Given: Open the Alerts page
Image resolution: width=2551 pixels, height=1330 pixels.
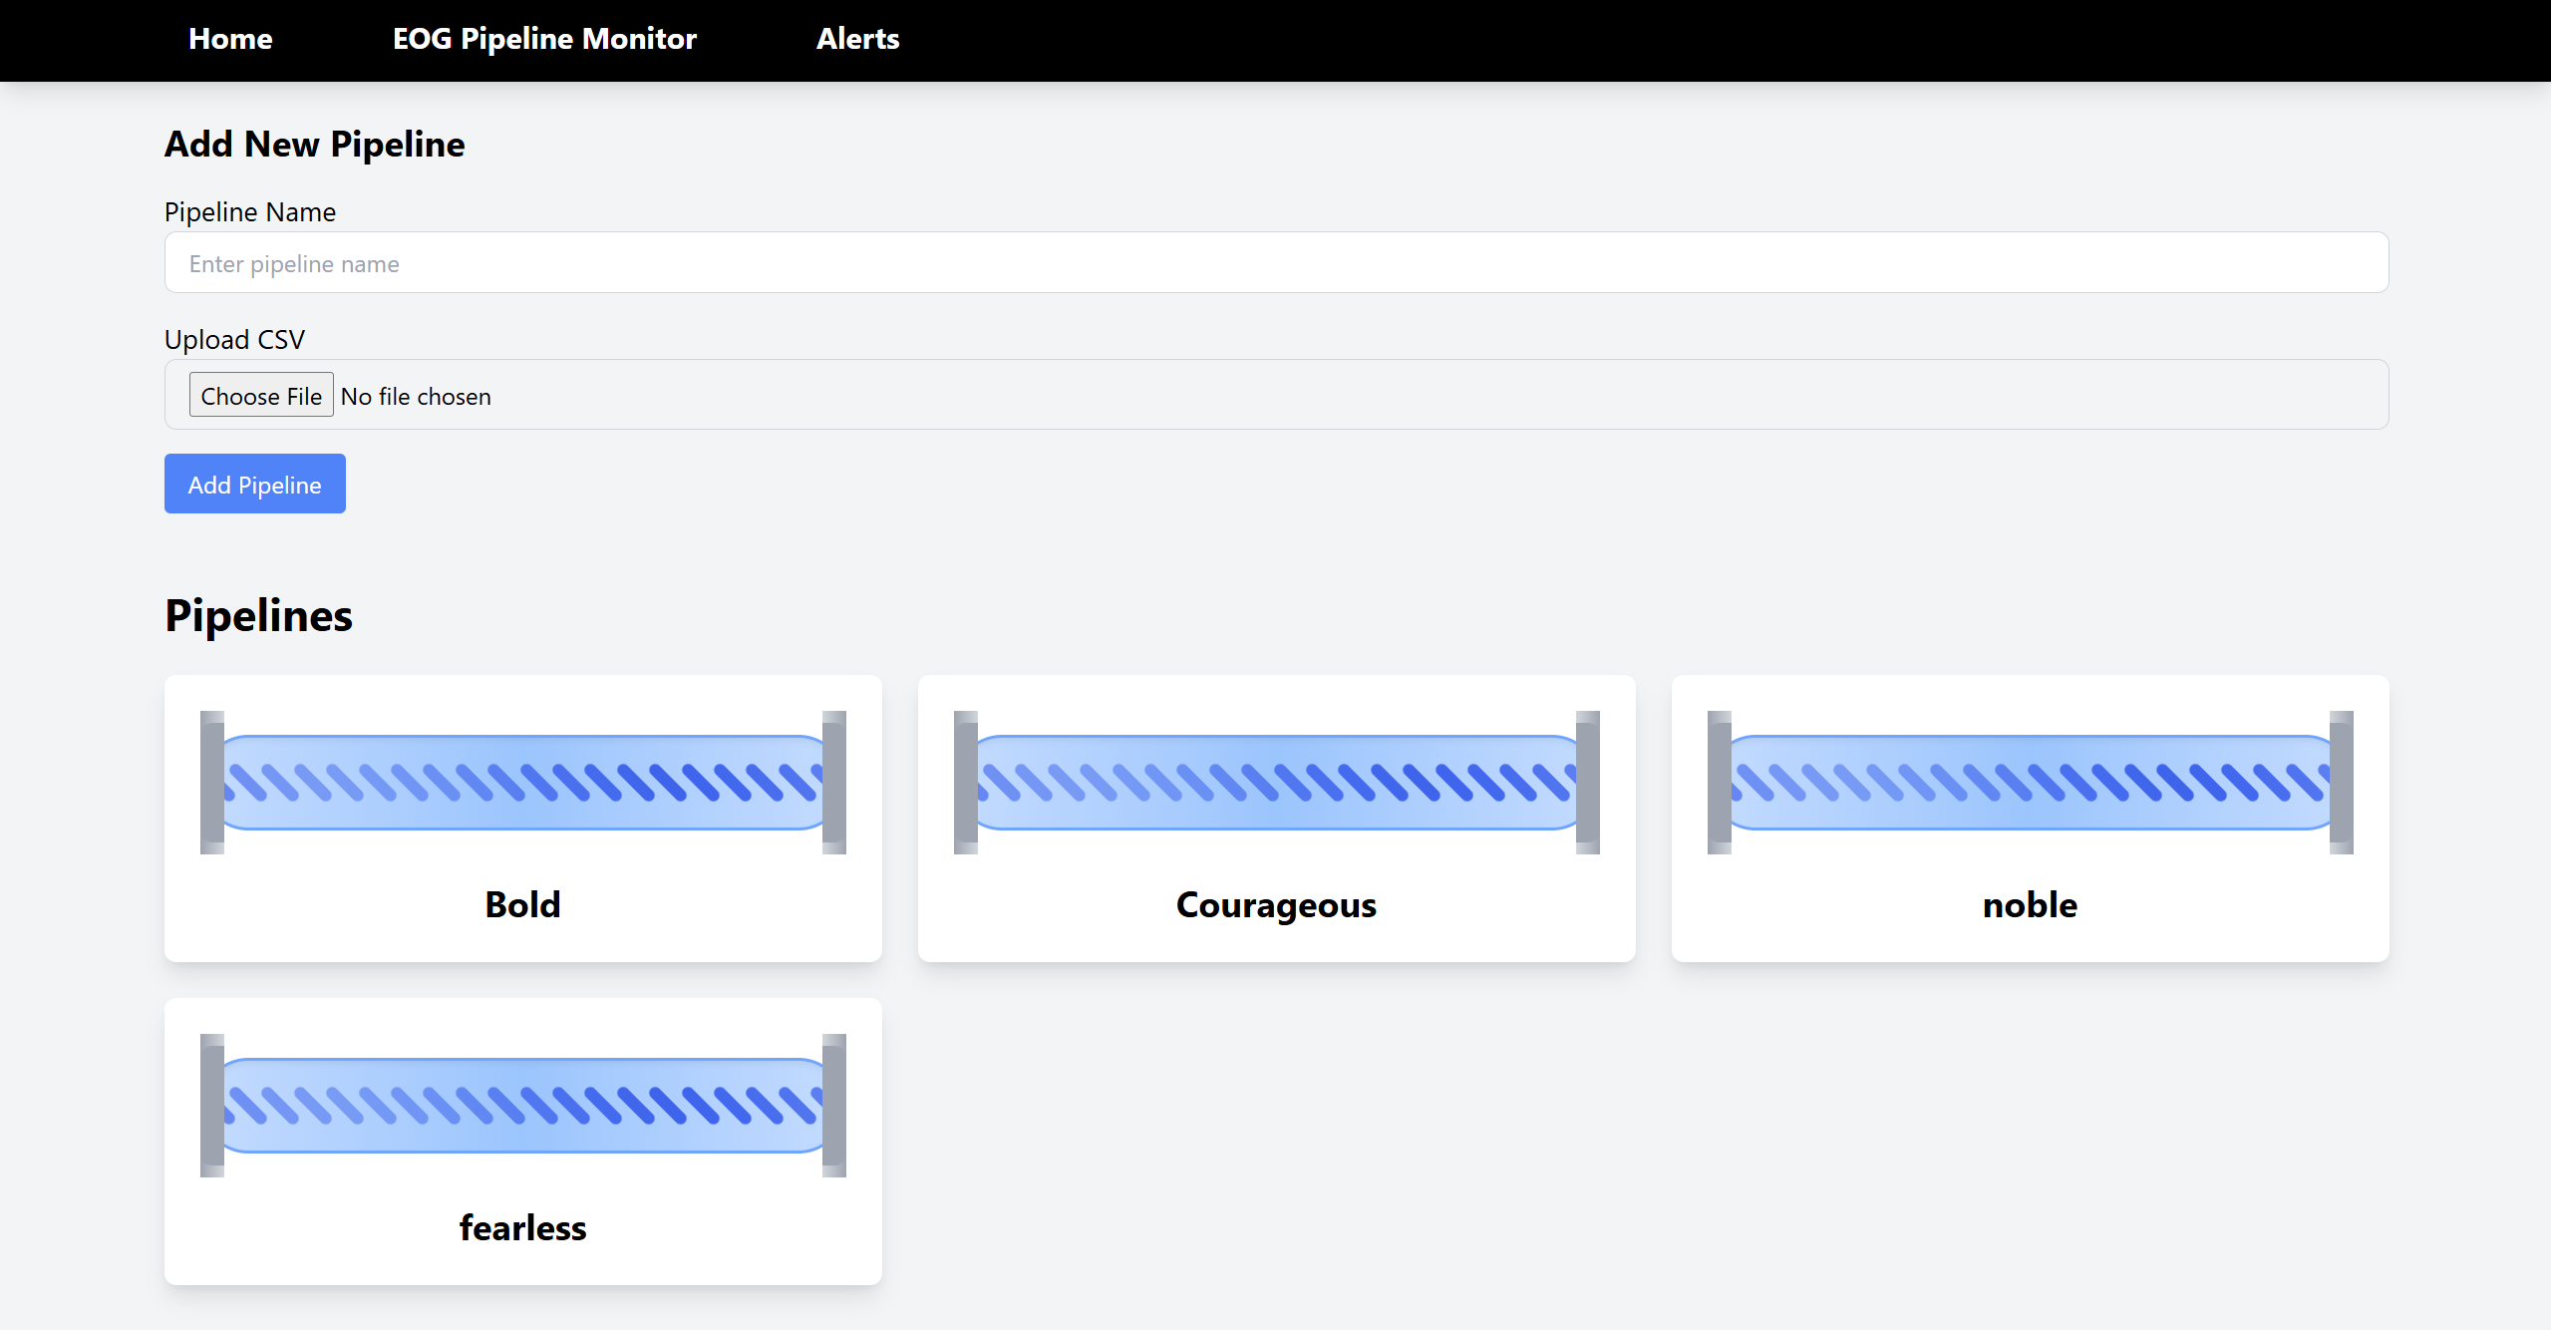Looking at the screenshot, I should click(x=857, y=39).
